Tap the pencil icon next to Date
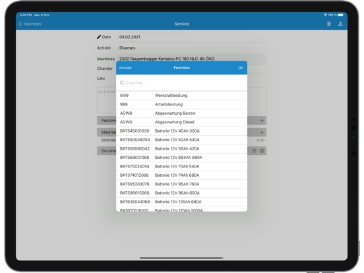This screenshot has height=273, width=364. [x=99, y=37]
